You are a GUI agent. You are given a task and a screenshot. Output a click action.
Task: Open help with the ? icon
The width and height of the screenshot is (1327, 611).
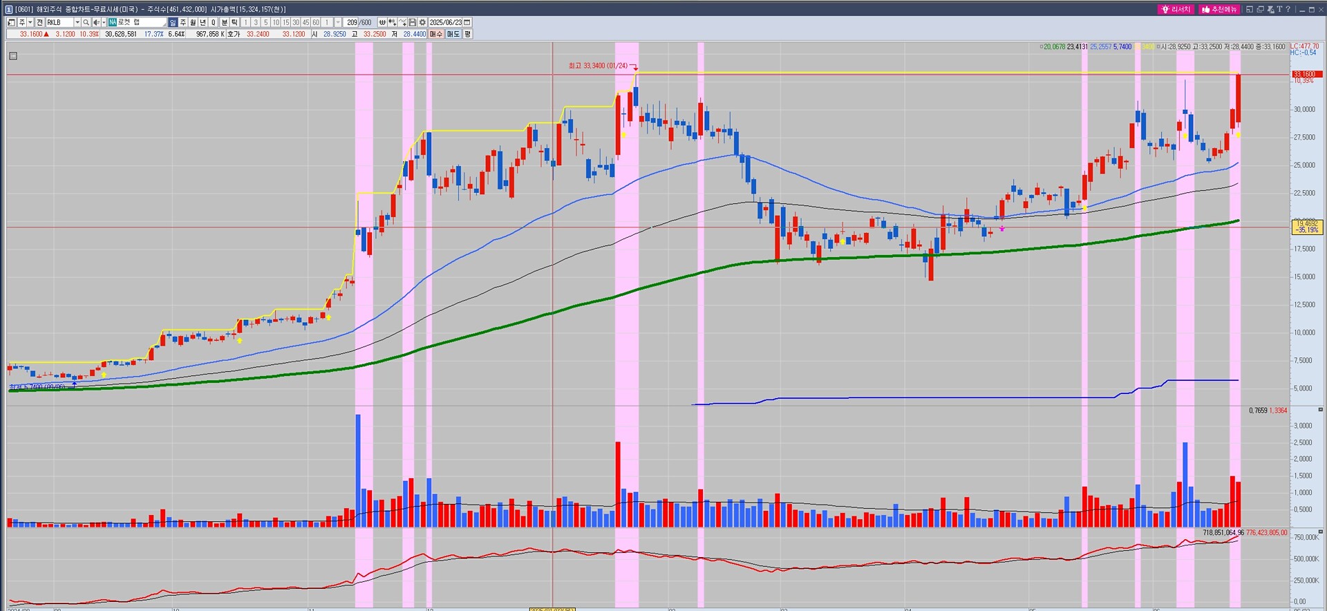[x=1288, y=9]
